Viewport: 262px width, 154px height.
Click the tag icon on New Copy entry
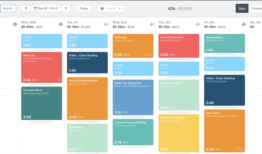tap(238, 149)
